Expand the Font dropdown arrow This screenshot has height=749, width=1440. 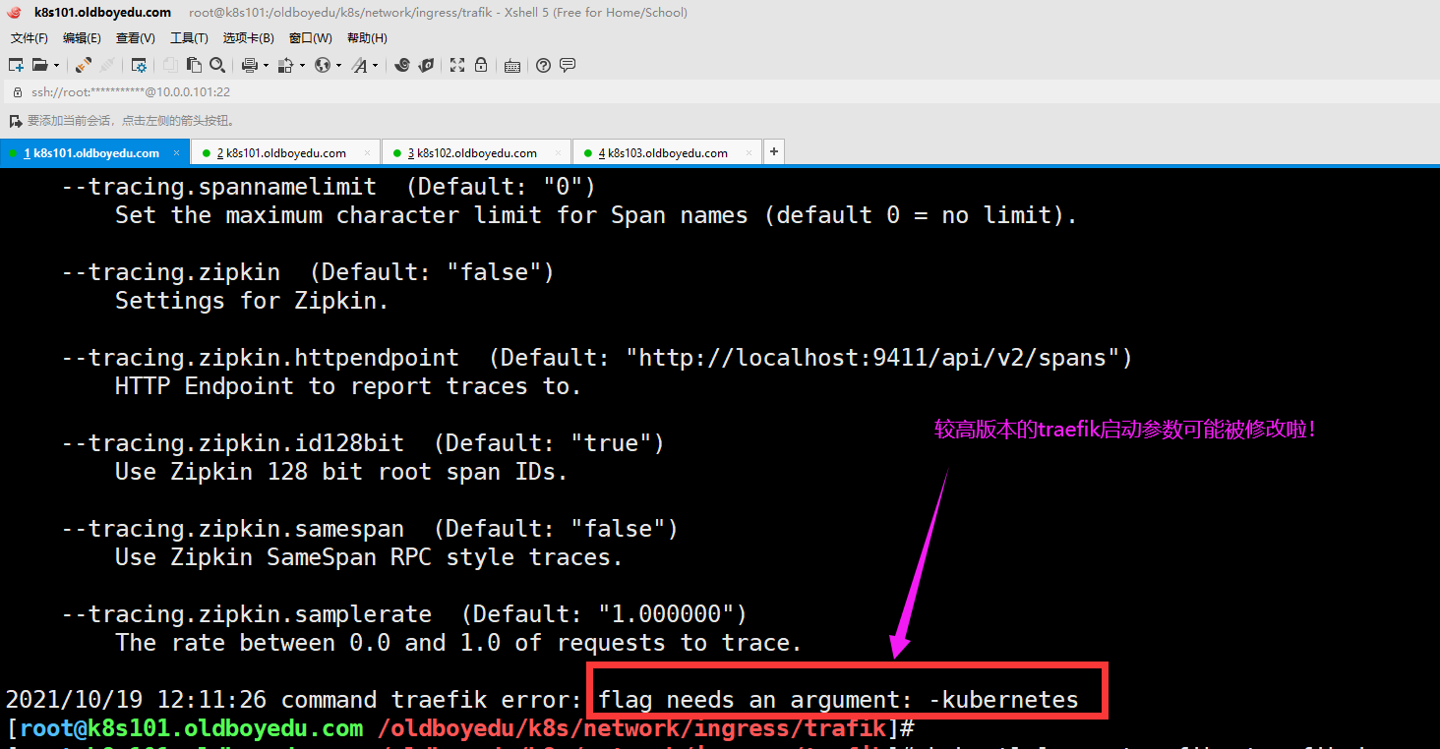pyautogui.click(x=375, y=66)
